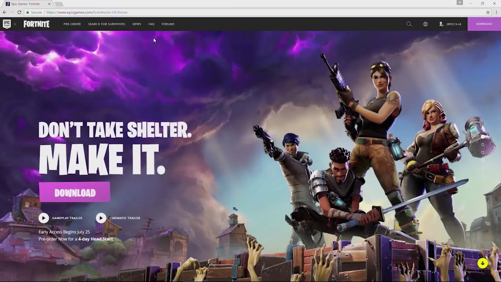Expand the chevron next to Epic logo
Screen dimensions: 501x282
[15, 24]
